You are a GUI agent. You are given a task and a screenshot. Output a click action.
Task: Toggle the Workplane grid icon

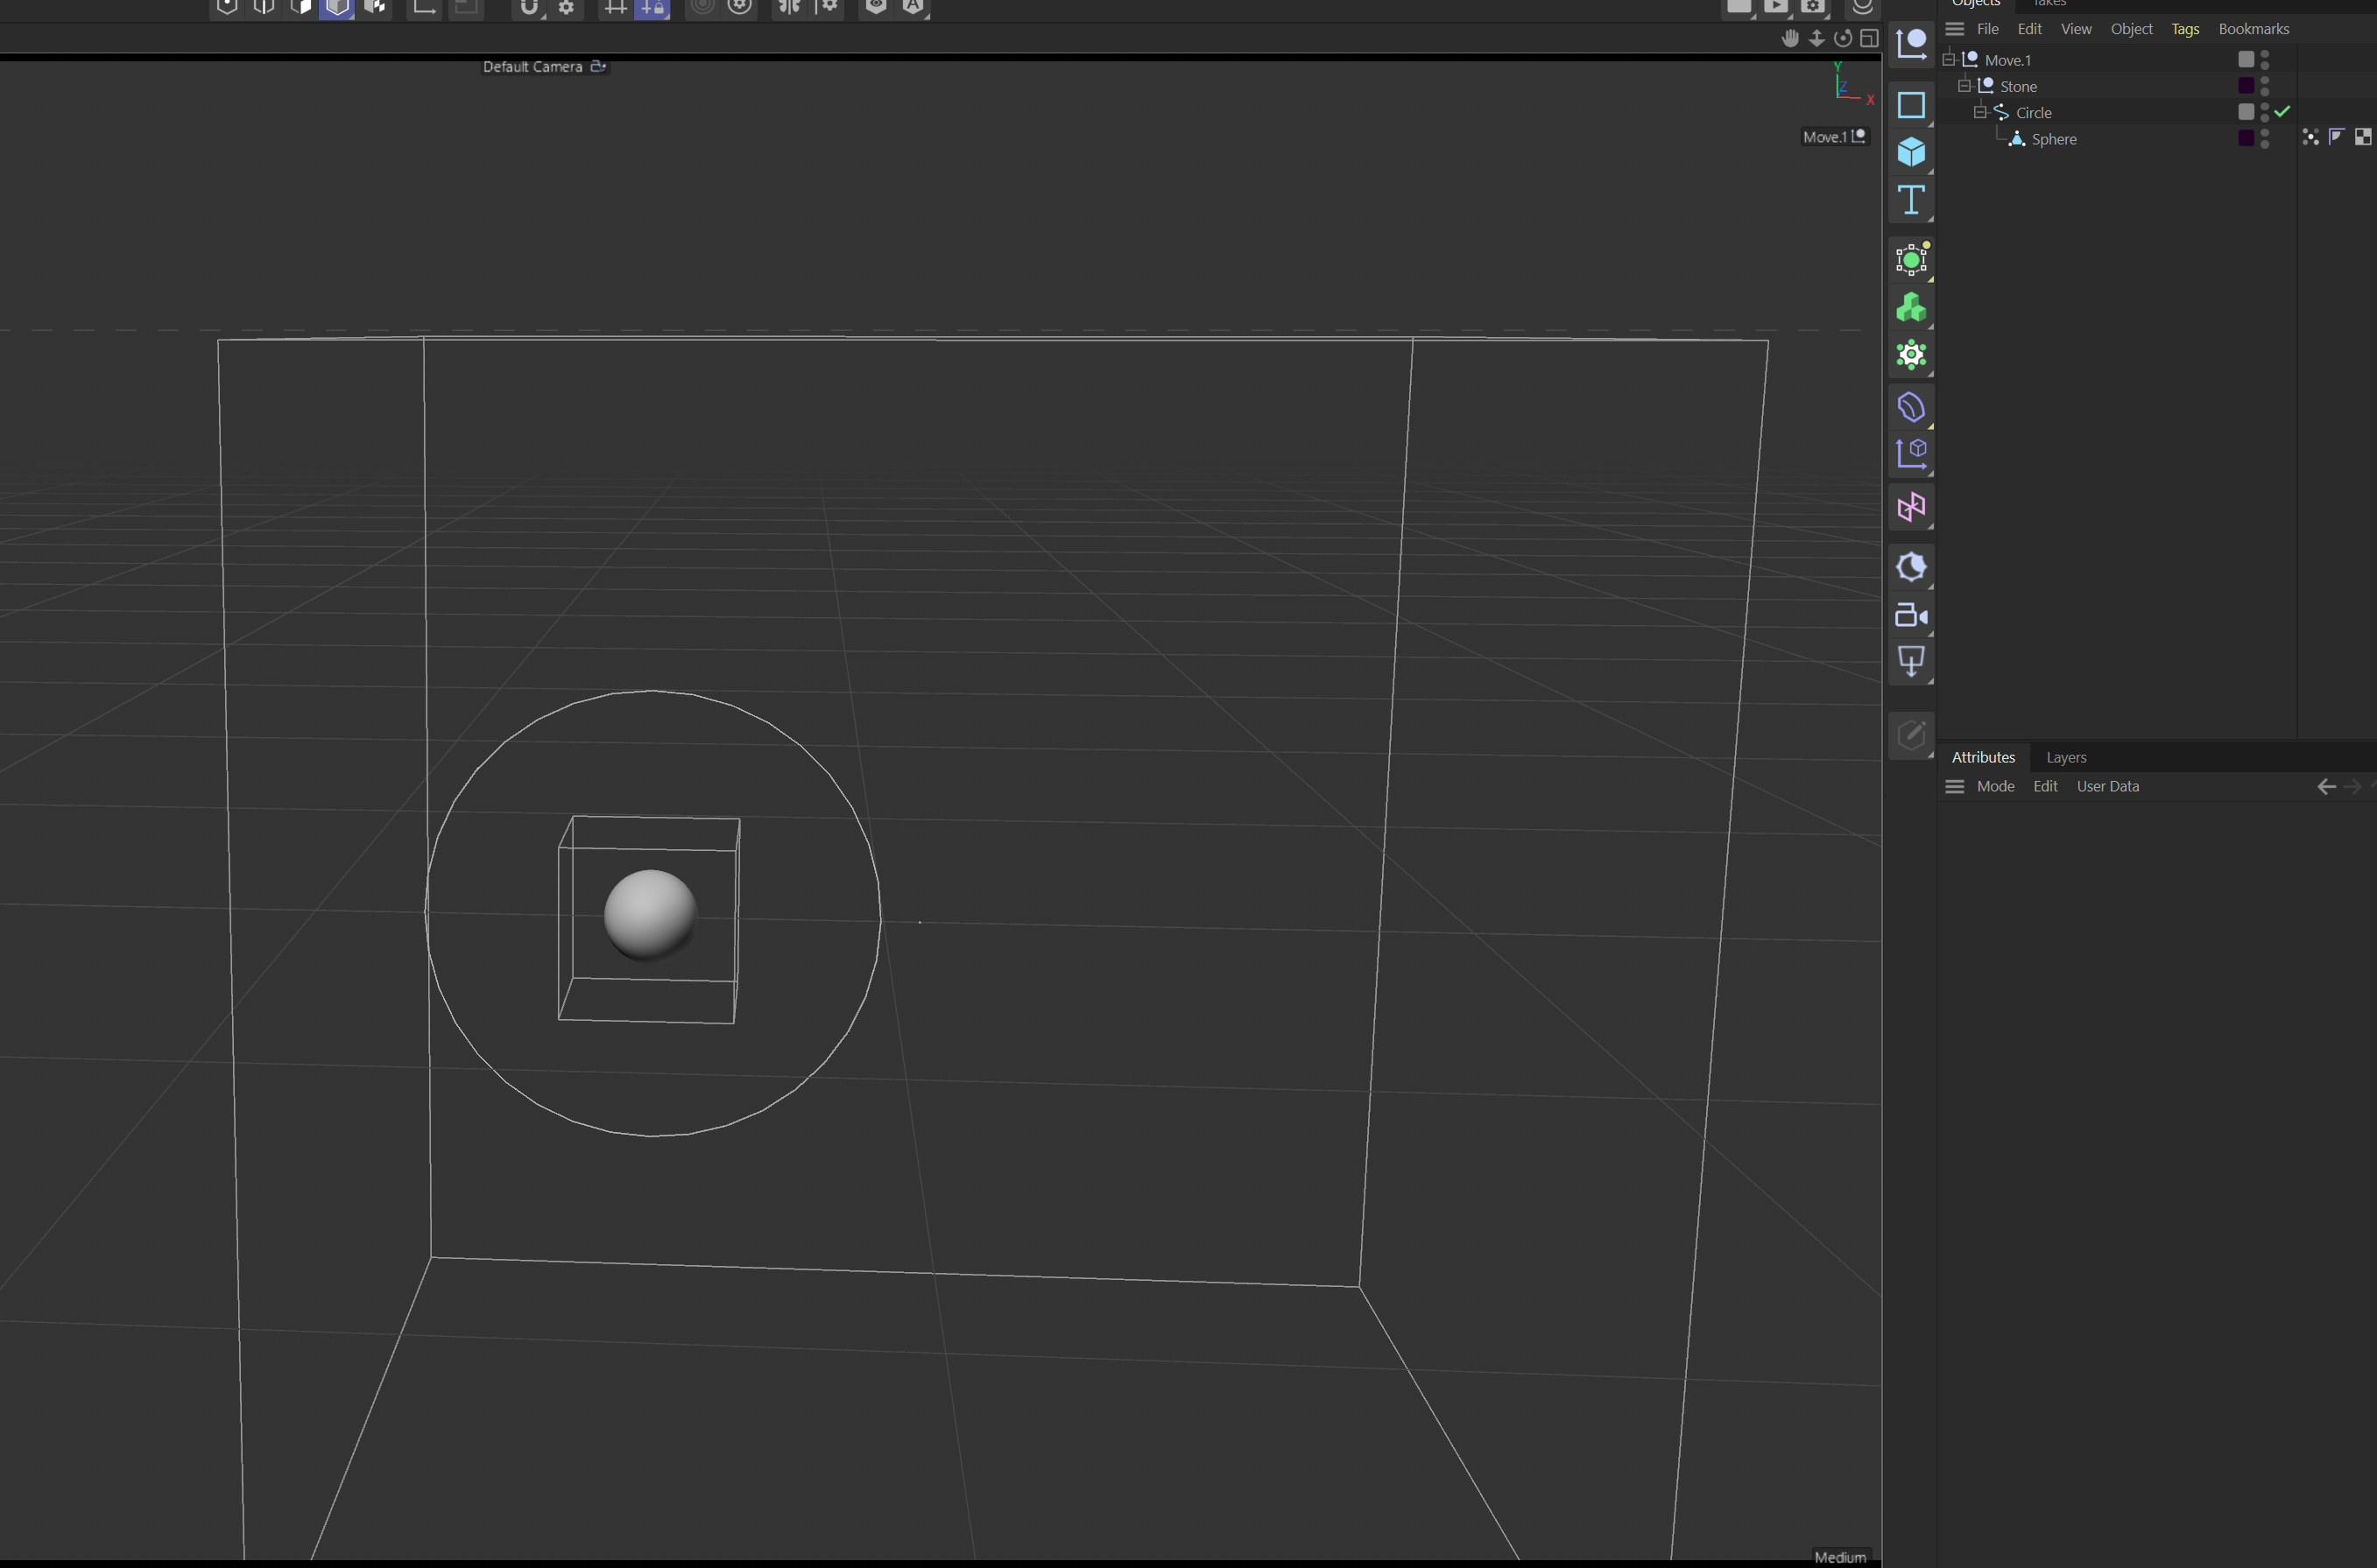pyautogui.click(x=615, y=7)
